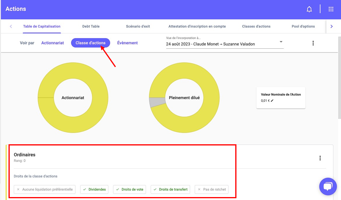
Task: Click the Droits de transfert chip
Action: (x=170, y=189)
